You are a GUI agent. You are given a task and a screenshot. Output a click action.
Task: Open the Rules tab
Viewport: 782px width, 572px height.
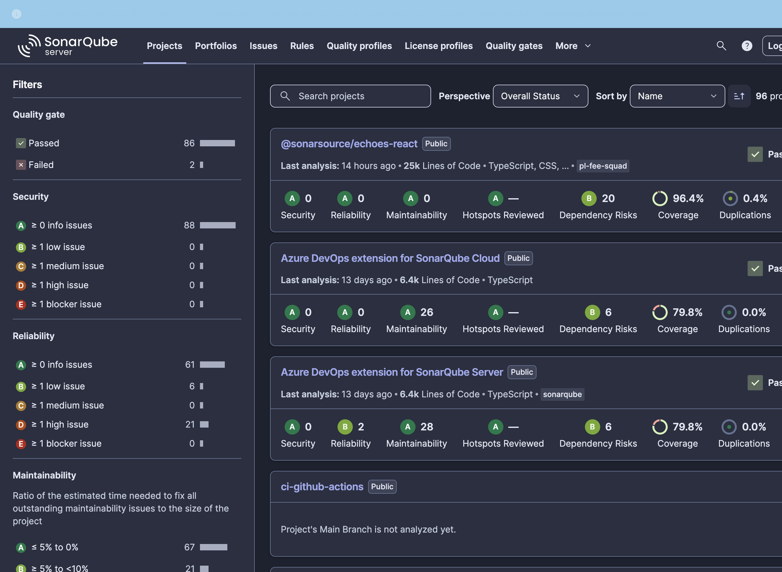click(x=302, y=46)
